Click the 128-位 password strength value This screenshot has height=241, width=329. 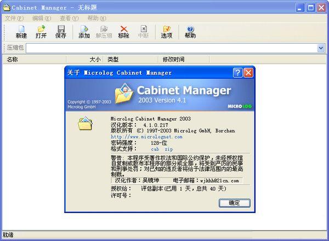(x=159, y=143)
